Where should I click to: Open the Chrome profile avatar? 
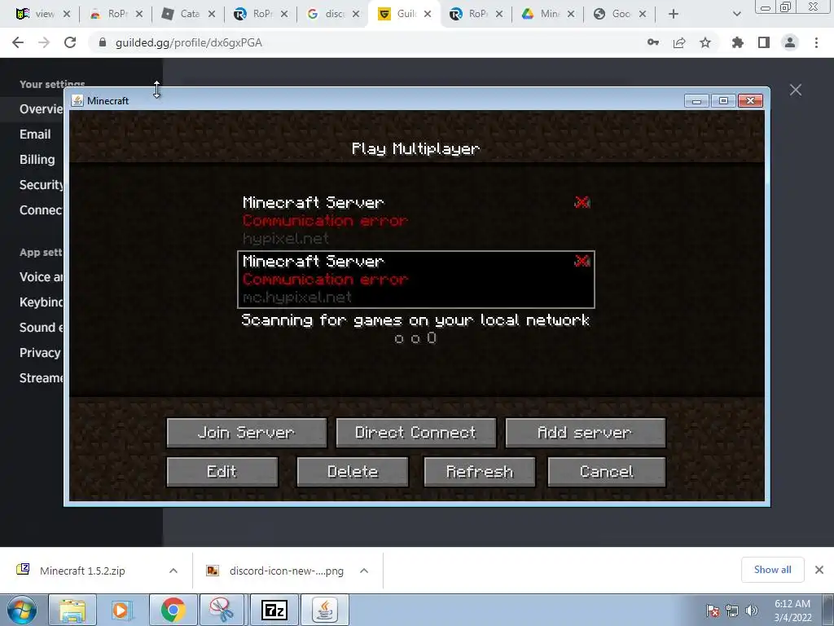coord(790,42)
